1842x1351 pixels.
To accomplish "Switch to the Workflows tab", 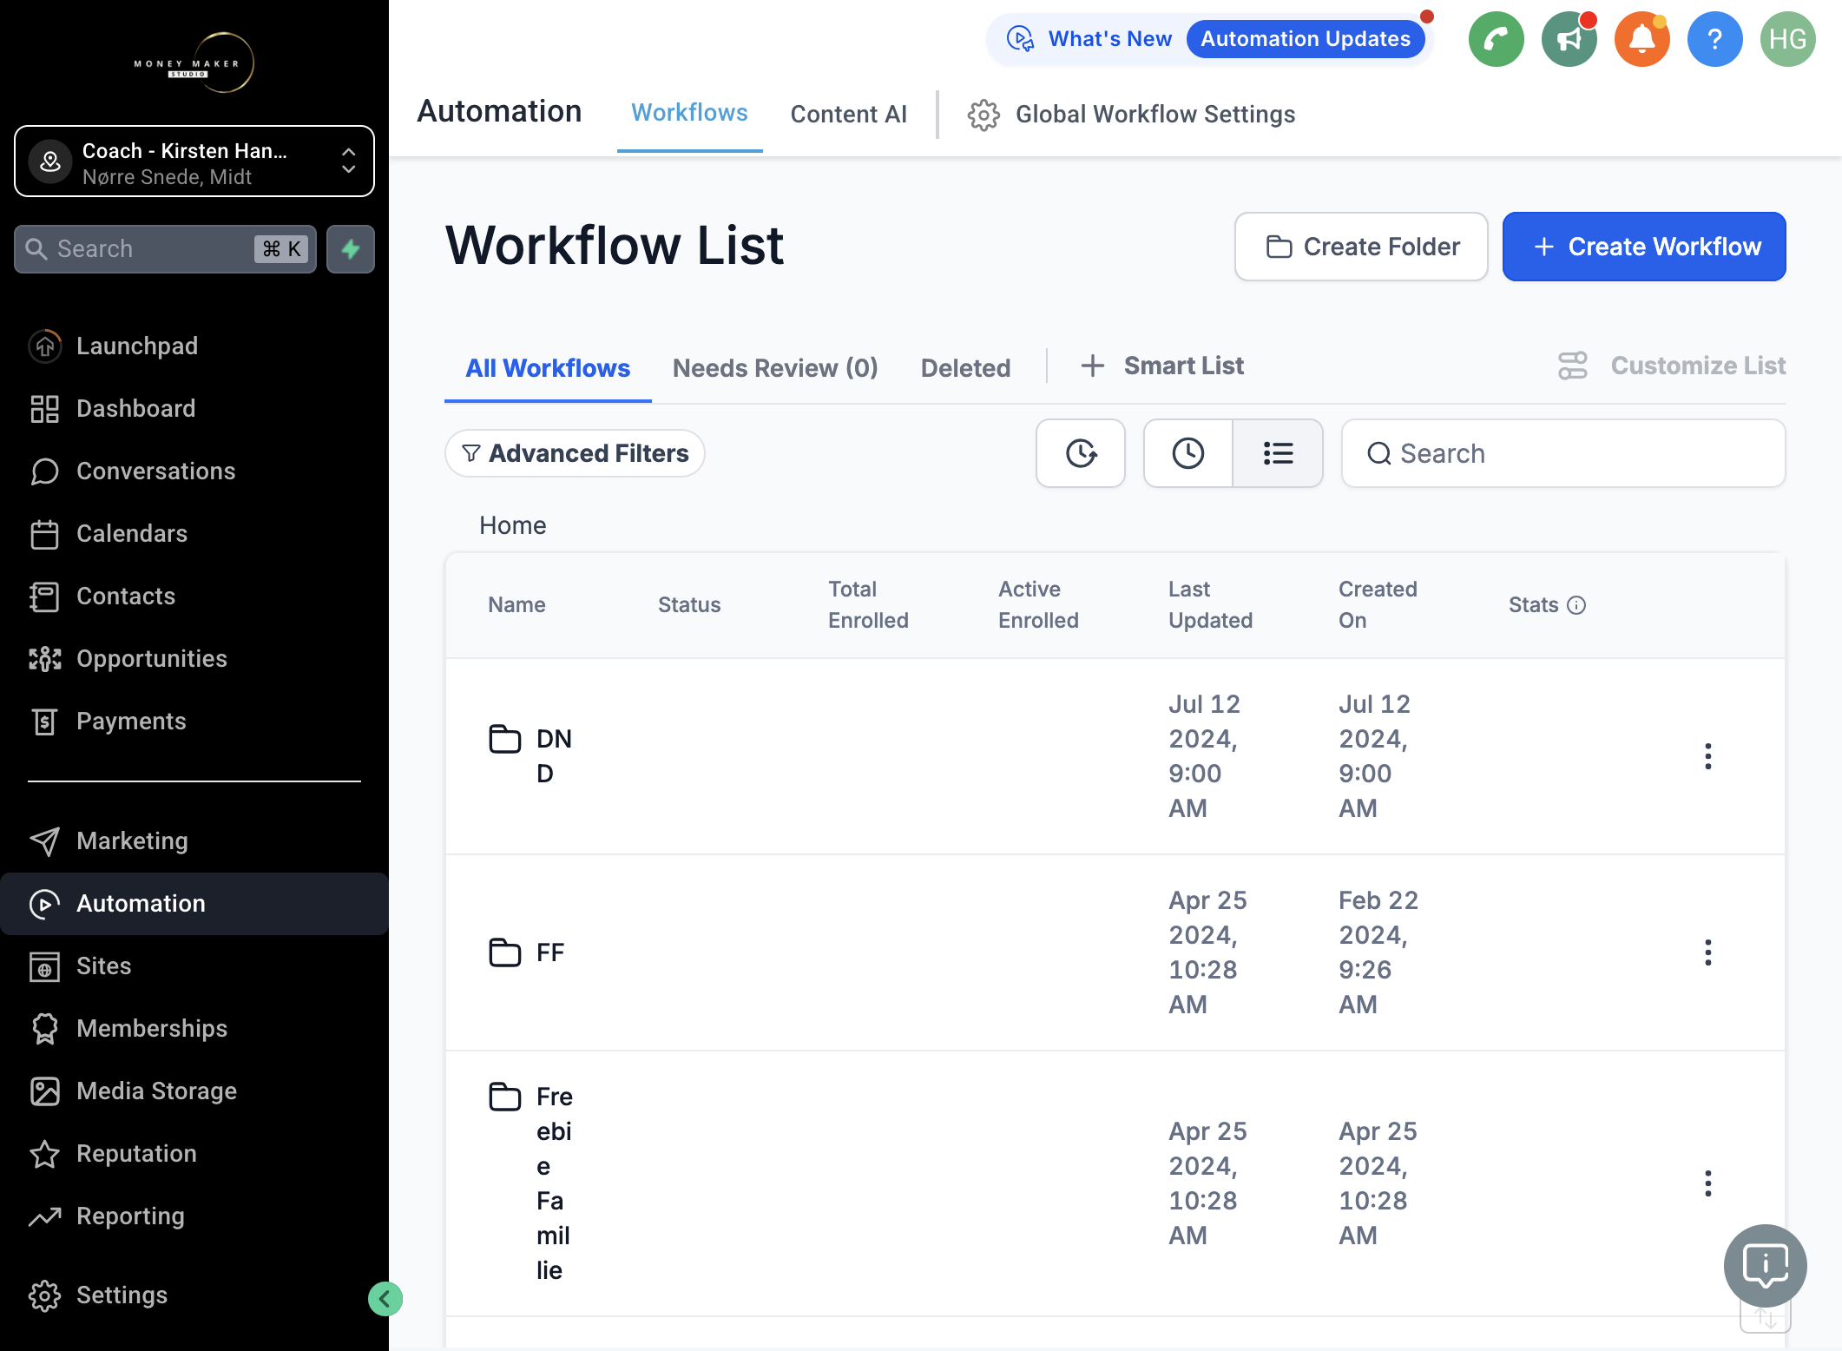I will click(x=689, y=113).
